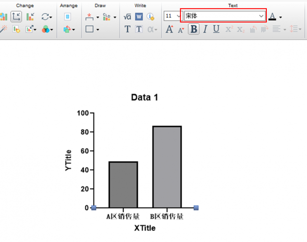Click the increase font size icon
The image size is (307, 242).
[169, 29]
